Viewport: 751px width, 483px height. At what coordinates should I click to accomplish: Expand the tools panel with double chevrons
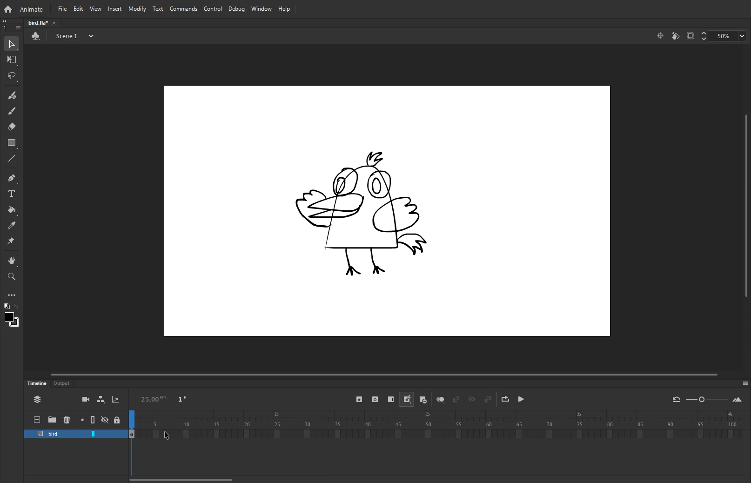pyautogui.click(x=5, y=21)
